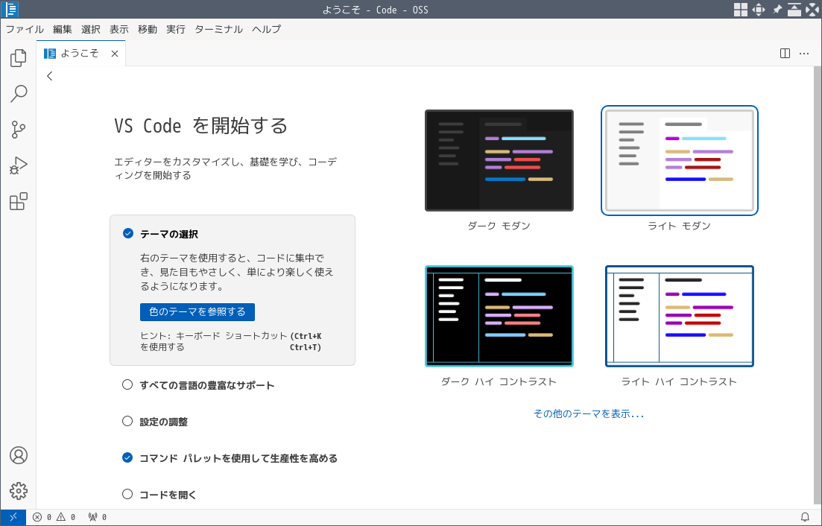Select the ライト モダン theme preview
This screenshot has width=822, height=526.
680,160
